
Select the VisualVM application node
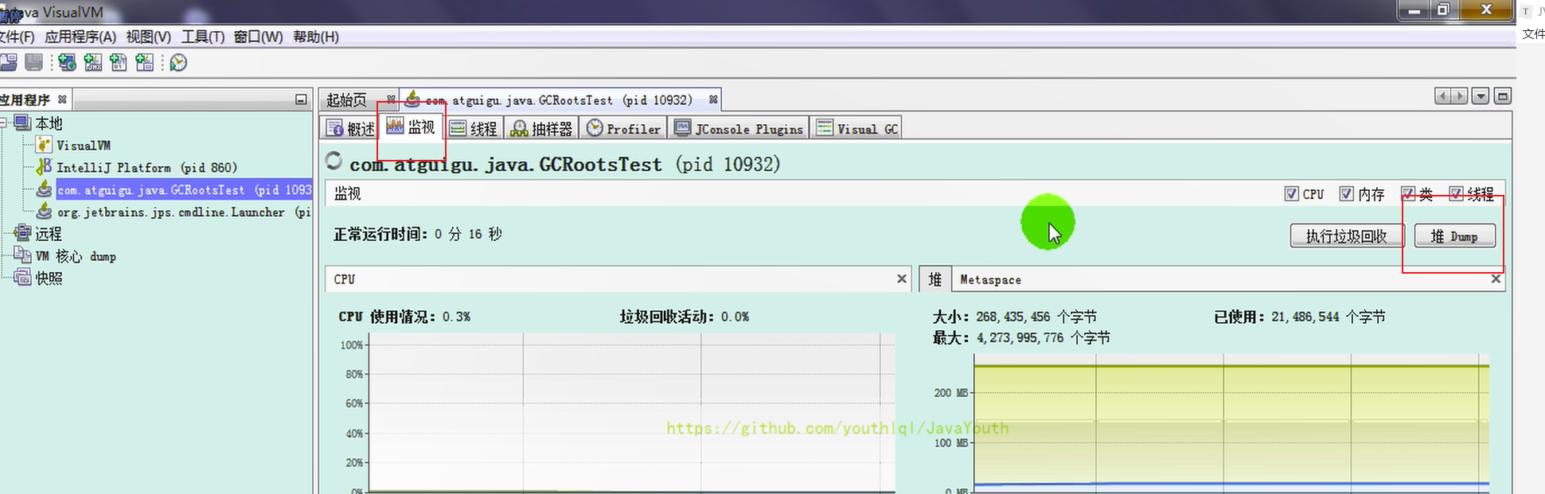83,146
